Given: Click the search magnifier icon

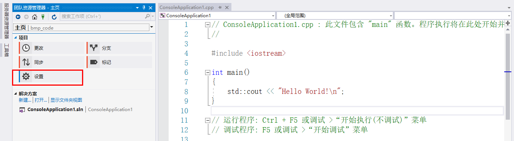Looking at the screenshot, I should tap(147, 16).
